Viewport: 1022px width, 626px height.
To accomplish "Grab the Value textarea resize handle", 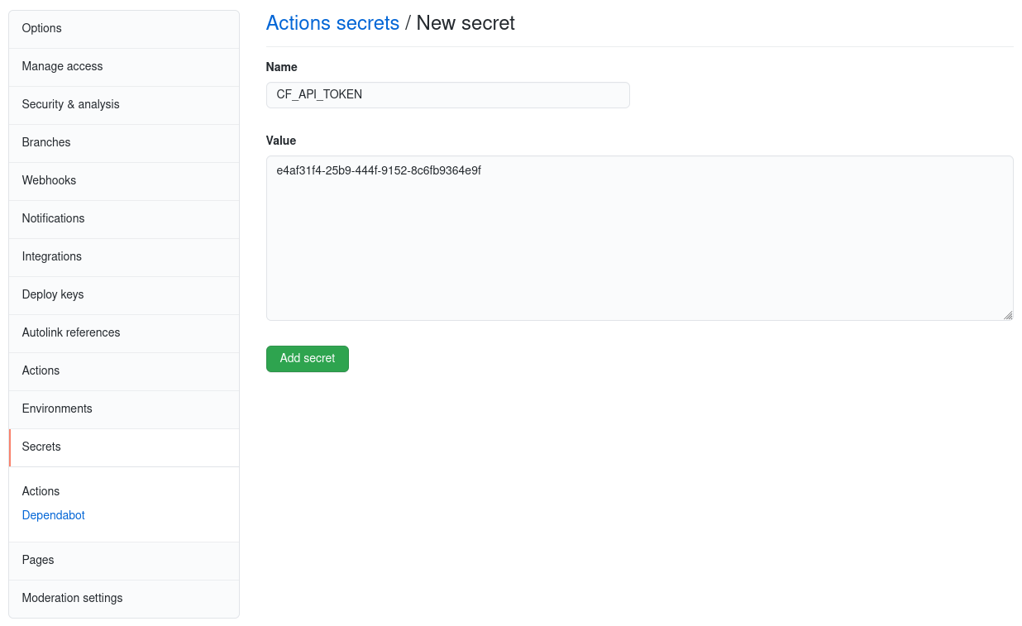I will 1008,315.
